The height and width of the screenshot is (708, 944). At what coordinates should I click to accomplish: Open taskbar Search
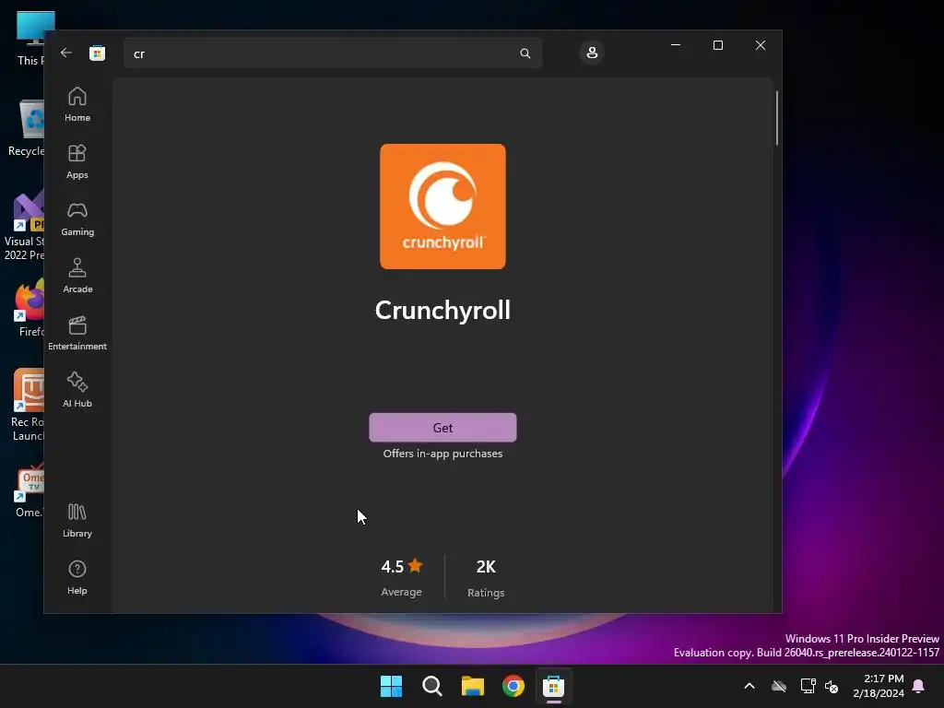click(431, 686)
